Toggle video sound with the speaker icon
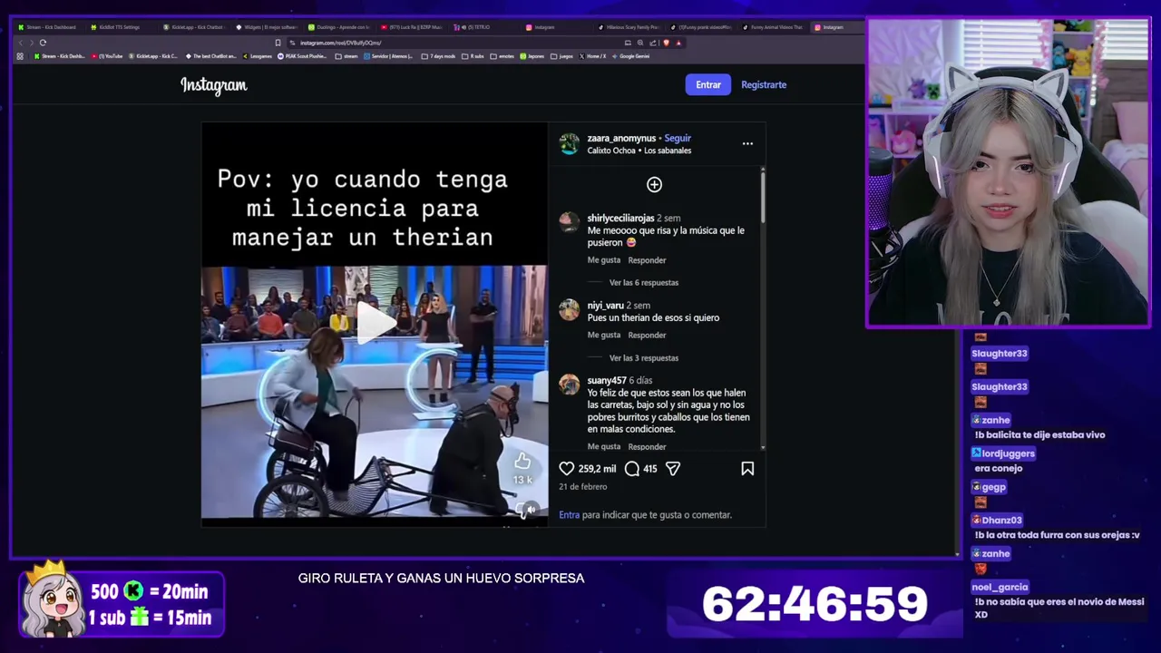 tap(531, 510)
